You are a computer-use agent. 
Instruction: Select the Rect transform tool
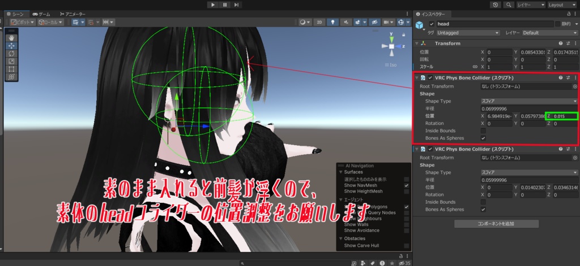pos(11,69)
